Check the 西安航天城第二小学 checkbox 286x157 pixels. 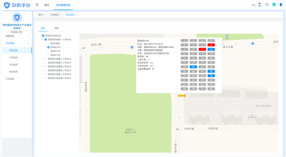(46, 59)
